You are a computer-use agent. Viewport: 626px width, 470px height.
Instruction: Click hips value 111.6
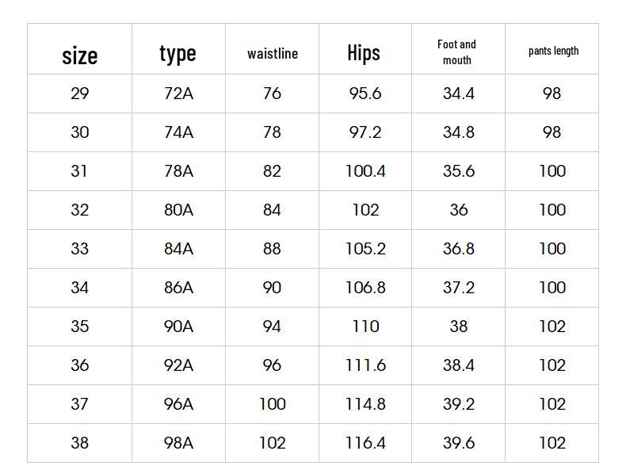point(365,365)
